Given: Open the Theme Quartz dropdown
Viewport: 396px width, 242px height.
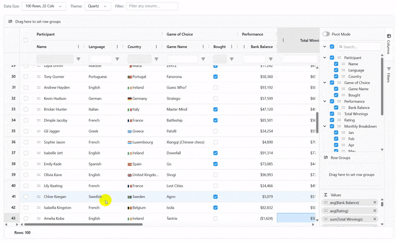Looking at the screenshot, I should [x=98, y=6].
